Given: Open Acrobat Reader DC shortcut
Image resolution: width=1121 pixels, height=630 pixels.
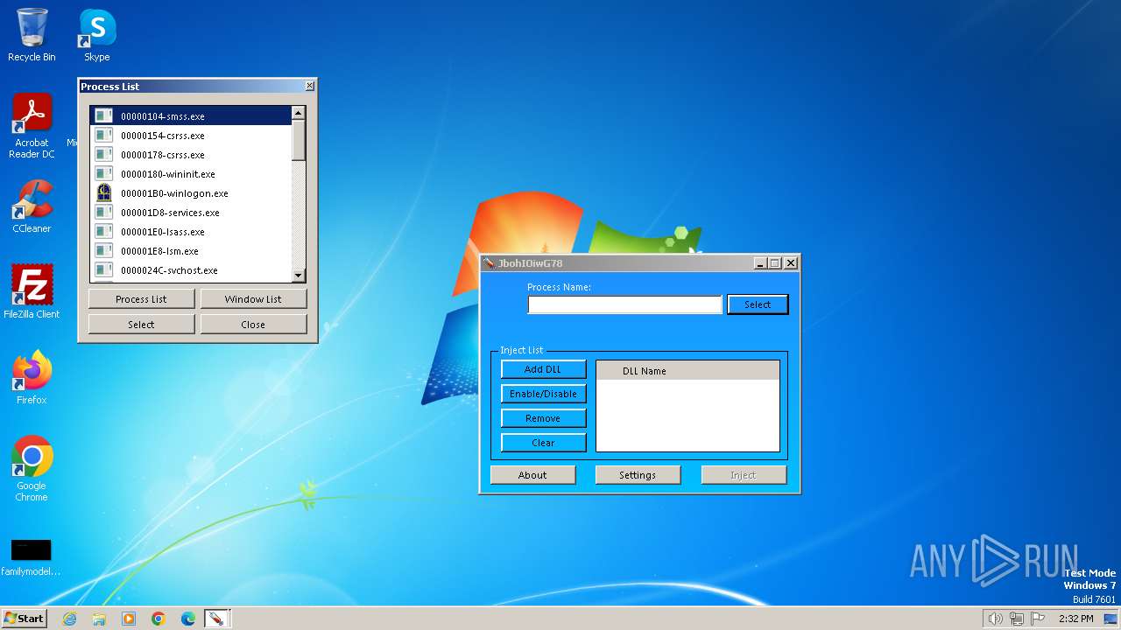Looking at the screenshot, I should (x=32, y=126).
